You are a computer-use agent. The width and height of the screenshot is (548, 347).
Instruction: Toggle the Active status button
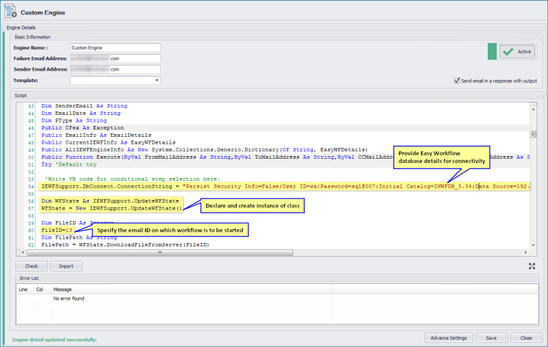coord(517,51)
